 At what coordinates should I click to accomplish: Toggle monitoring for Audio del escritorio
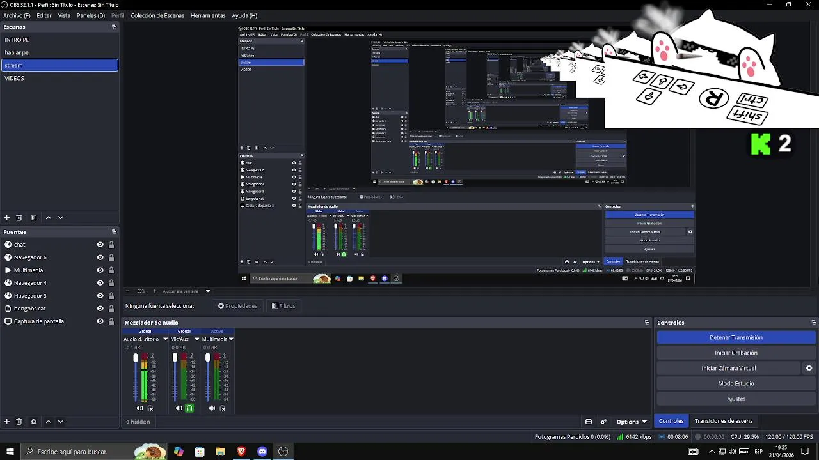[x=150, y=408]
